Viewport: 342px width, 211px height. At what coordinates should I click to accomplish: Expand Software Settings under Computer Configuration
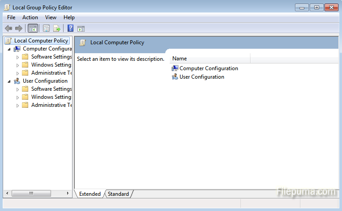tap(18, 57)
